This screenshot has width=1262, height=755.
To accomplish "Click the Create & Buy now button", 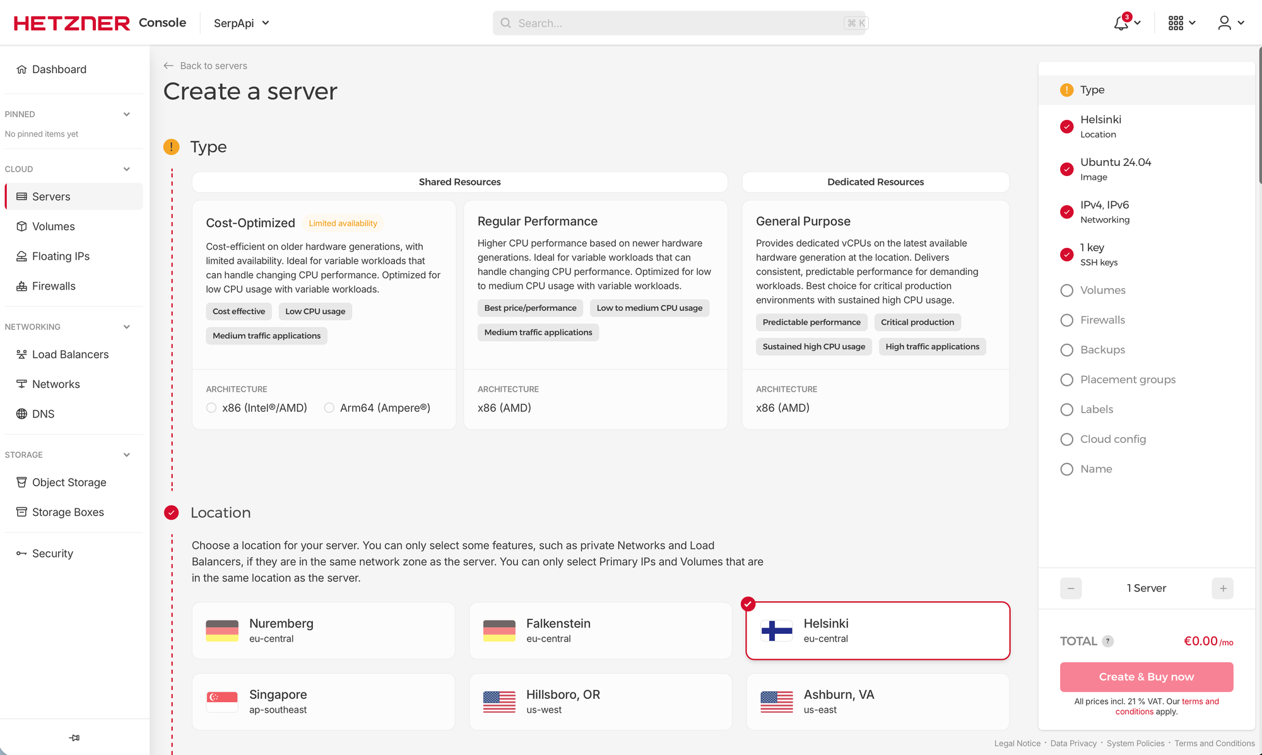I will coord(1146,677).
